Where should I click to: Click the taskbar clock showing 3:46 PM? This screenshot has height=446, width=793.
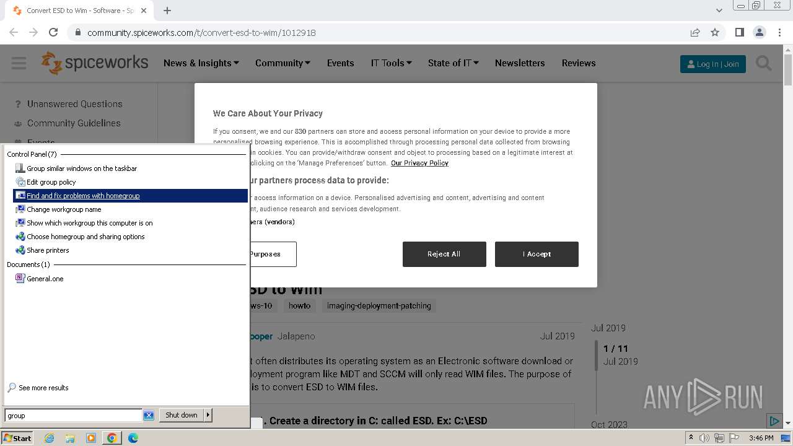[761, 438]
